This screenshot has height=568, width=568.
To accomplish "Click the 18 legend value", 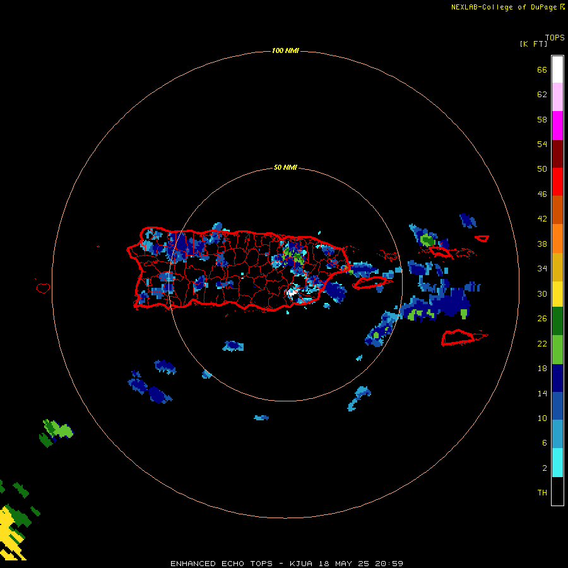I will click(x=542, y=369).
